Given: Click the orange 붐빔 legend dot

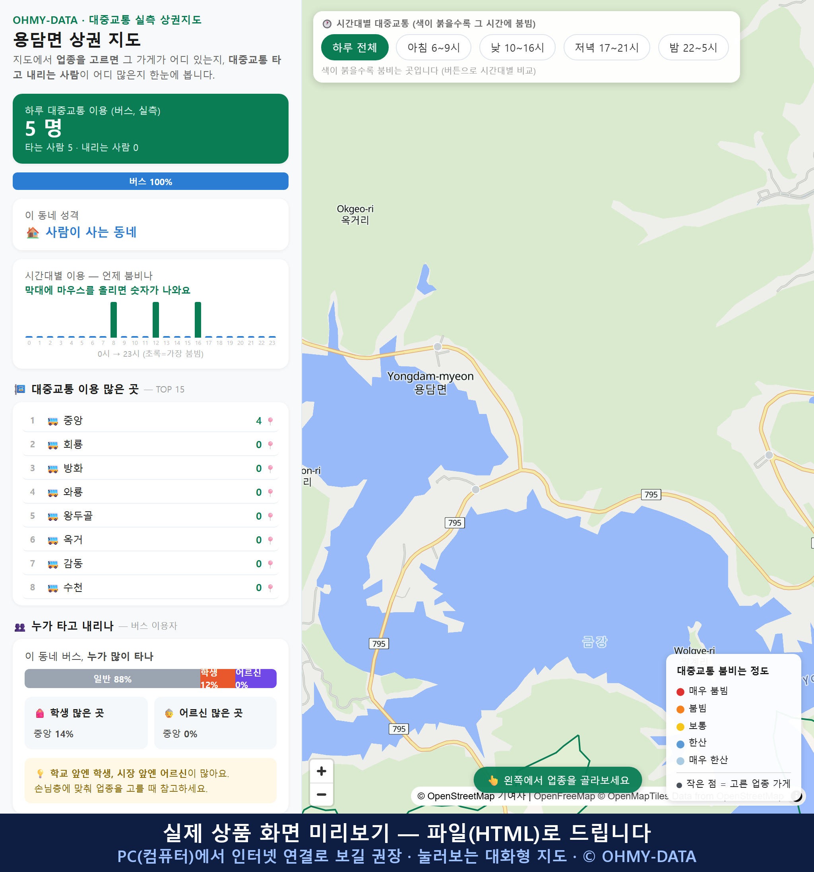Looking at the screenshot, I should (680, 709).
